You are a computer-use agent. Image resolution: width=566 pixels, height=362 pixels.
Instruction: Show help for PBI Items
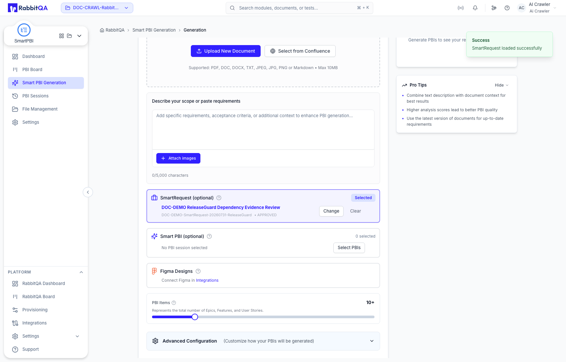click(174, 303)
